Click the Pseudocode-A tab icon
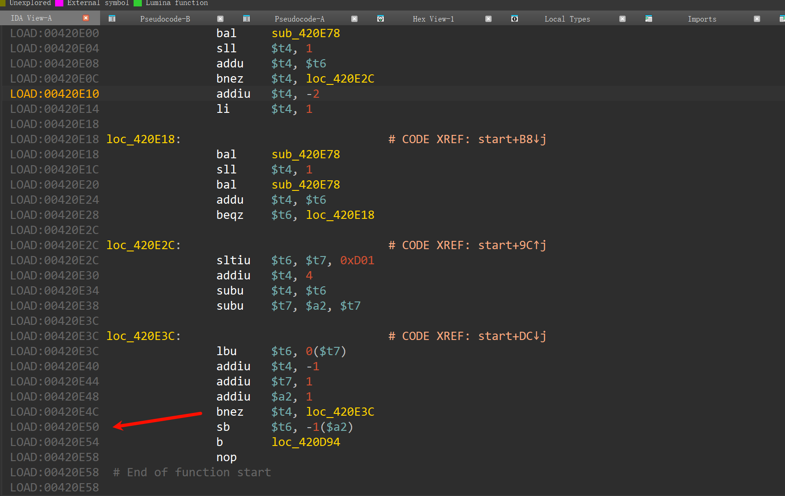Screen dimensions: 785x496 coord(247,19)
